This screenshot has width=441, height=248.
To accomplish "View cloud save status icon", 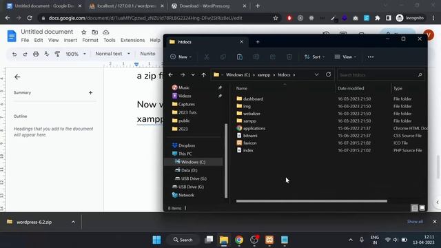I will (x=105, y=32).
